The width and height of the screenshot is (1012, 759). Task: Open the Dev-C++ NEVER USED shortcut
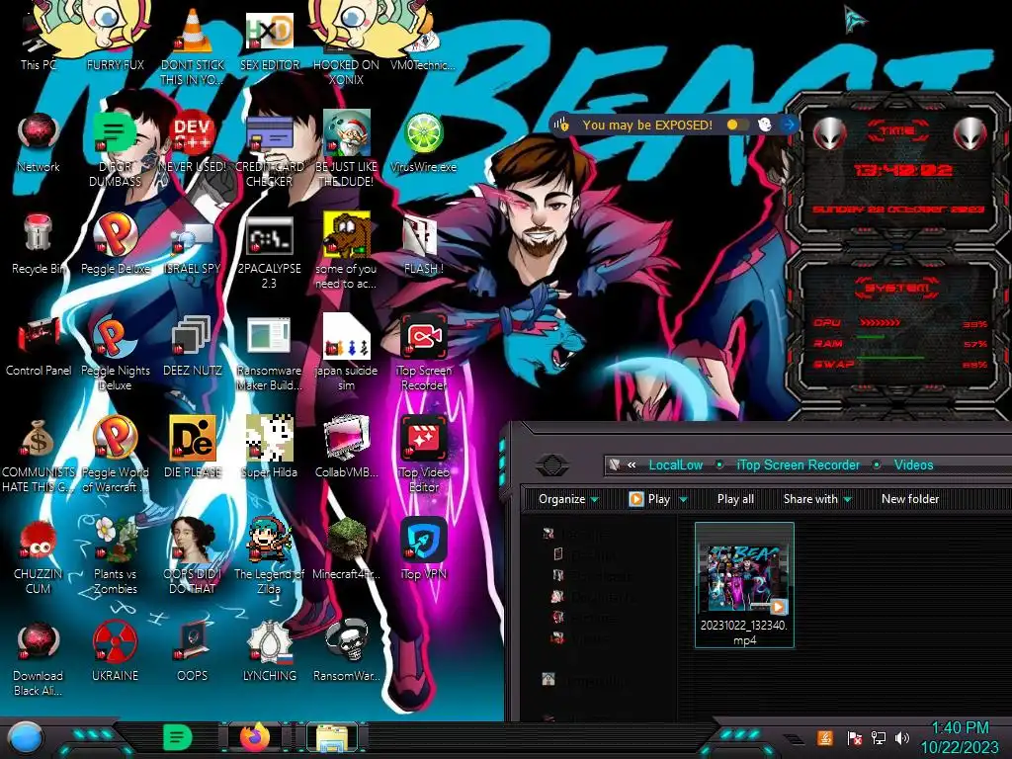click(x=193, y=143)
